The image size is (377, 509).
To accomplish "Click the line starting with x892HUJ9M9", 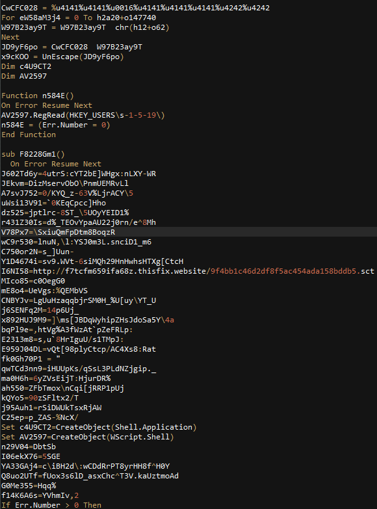I will pos(88,320).
